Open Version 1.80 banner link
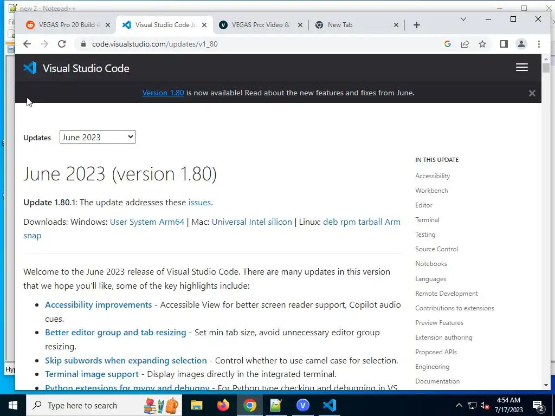The width and height of the screenshot is (555, 416). coord(163,93)
